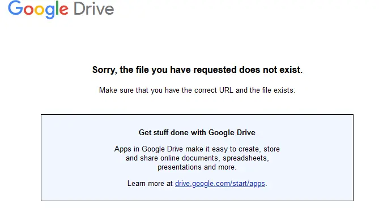379x208 pixels.
Task: Click the Google Drive logo
Action: point(61,9)
